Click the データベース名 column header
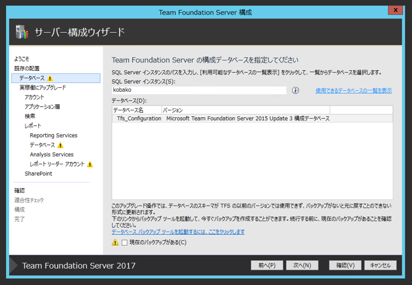Viewport: 412px width, 285px height. pos(137,110)
